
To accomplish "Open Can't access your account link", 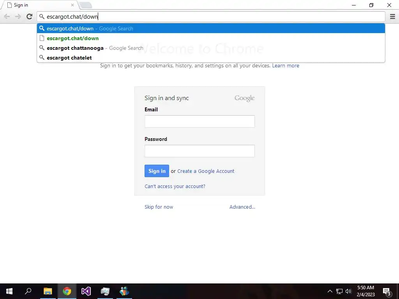I will coord(175,186).
